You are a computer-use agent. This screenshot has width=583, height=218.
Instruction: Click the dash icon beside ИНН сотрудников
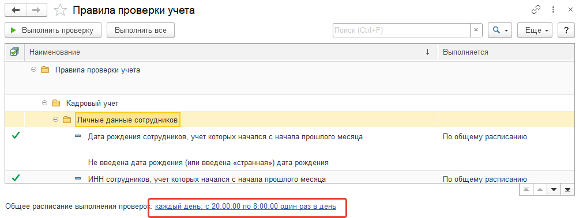[78, 179]
